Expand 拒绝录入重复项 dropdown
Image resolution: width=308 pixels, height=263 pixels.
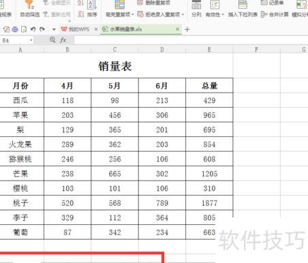183,14
